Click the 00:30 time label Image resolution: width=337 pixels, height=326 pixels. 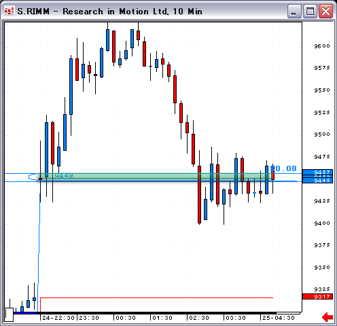(126, 318)
